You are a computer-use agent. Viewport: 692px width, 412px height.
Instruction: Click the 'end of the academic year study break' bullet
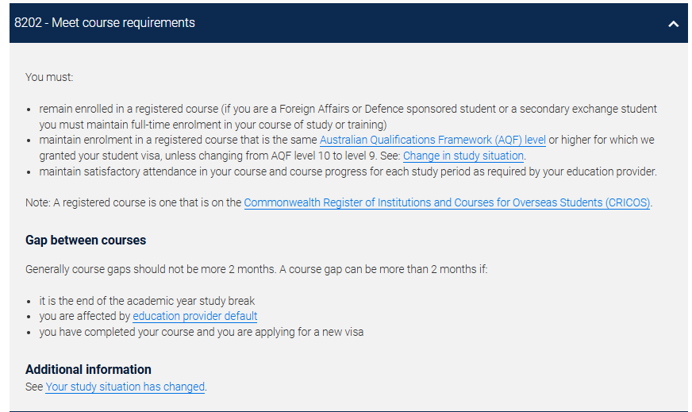click(x=147, y=301)
